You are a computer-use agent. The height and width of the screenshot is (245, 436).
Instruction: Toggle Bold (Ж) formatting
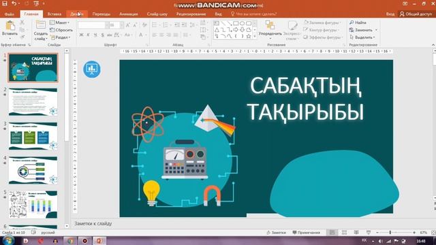(81, 35)
